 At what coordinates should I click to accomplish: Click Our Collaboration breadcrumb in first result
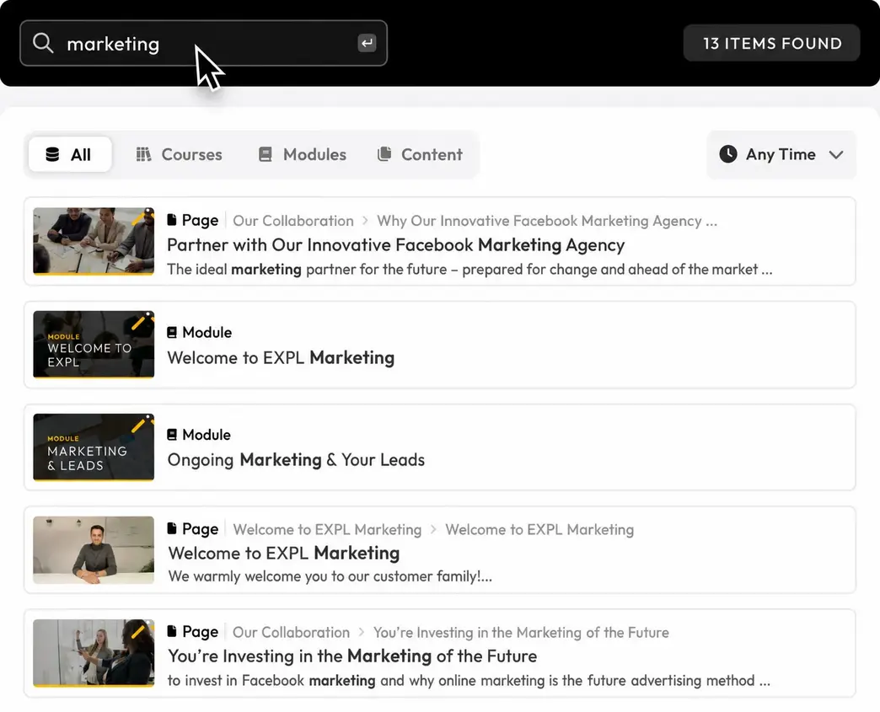tap(293, 221)
